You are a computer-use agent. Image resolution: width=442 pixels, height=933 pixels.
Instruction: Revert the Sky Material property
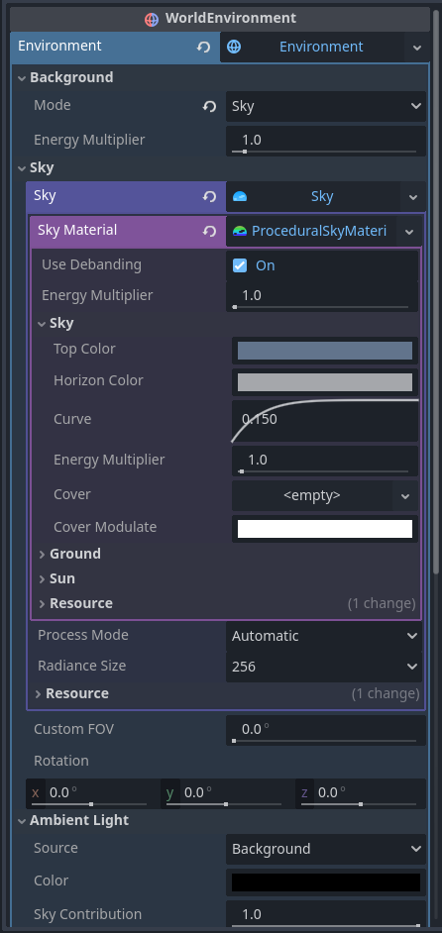[x=209, y=231]
